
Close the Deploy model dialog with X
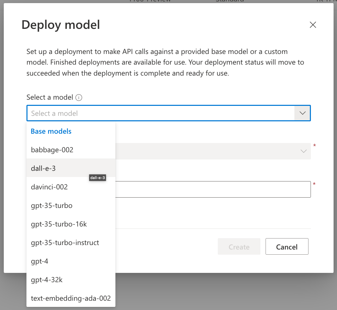(313, 25)
